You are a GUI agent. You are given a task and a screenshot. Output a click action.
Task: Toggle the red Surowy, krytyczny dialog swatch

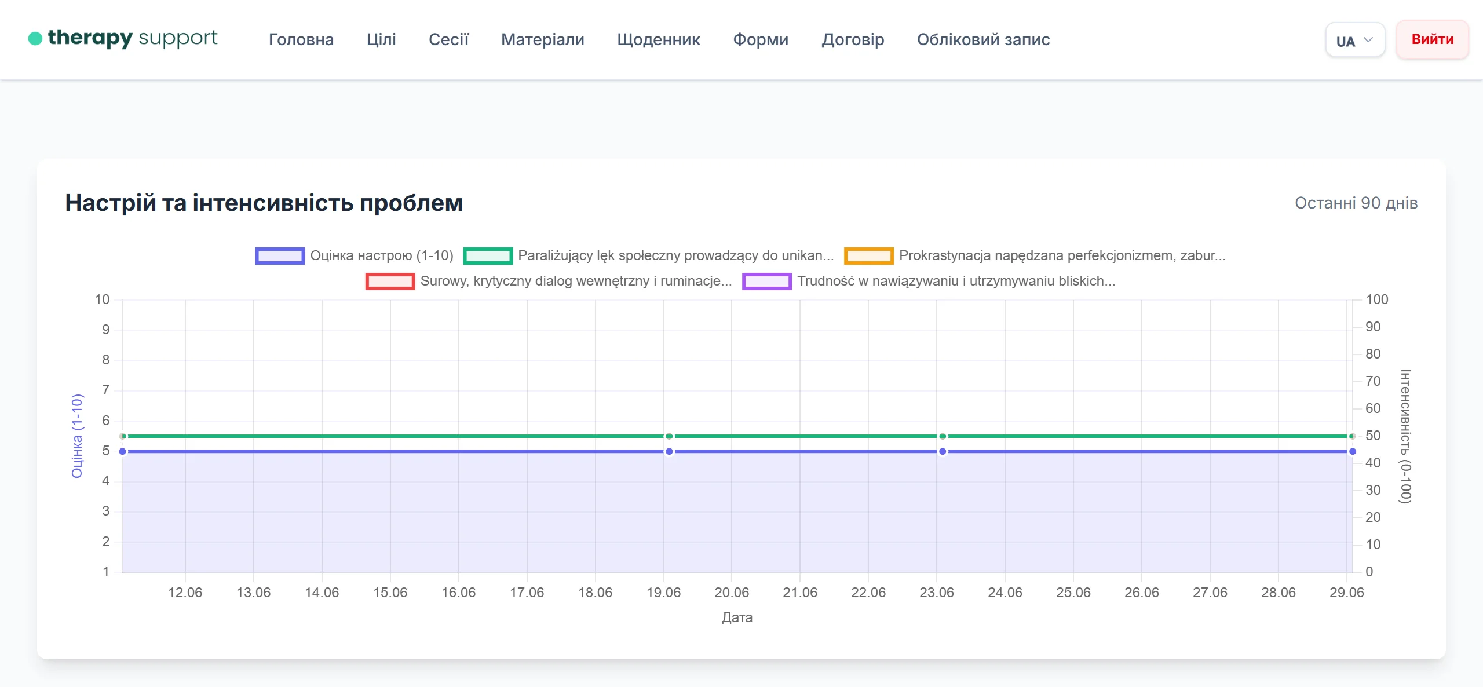point(390,281)
